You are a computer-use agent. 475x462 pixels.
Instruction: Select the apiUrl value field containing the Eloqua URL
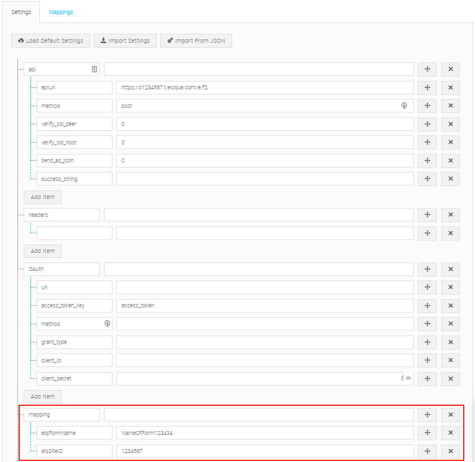(x=264, y=87)
